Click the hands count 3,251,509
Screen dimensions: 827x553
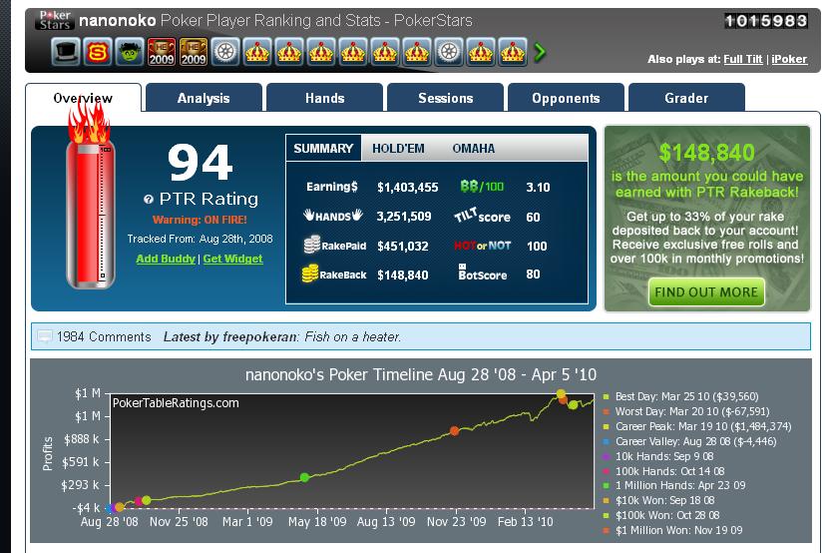coord(404,216)
